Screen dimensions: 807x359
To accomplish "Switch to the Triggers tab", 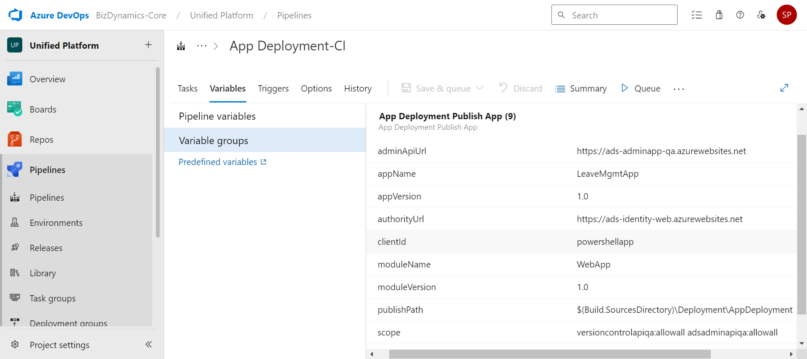I will click(x=273, y=89).
